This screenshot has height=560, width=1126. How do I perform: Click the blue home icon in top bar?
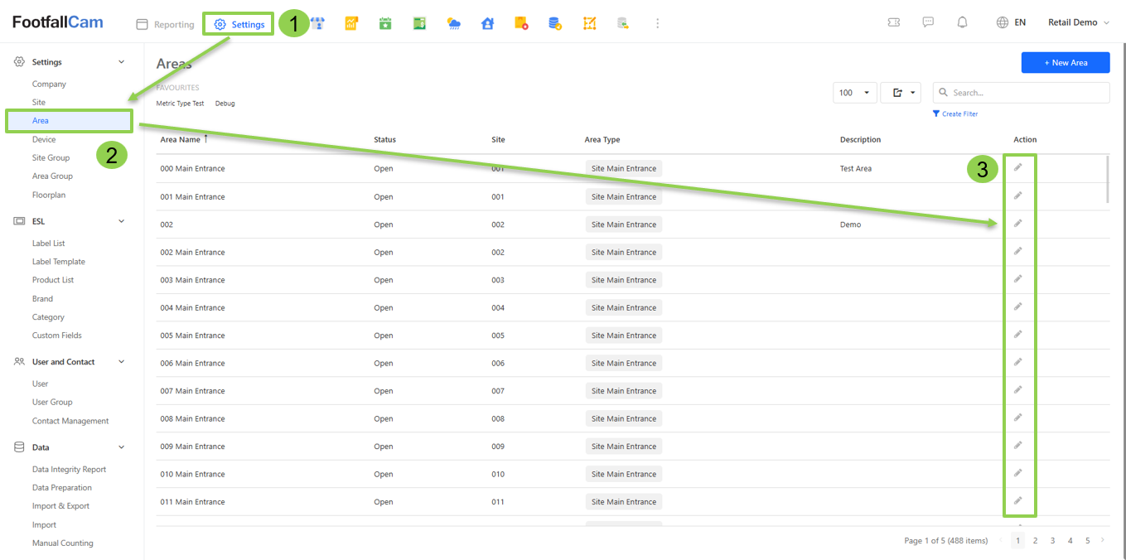(487, 23)
